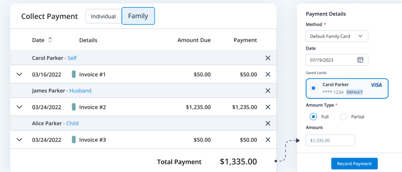Remove Invoice #2 row with X icon
The height and width of the screenshot is (172, 402).
tap(268, 107)
